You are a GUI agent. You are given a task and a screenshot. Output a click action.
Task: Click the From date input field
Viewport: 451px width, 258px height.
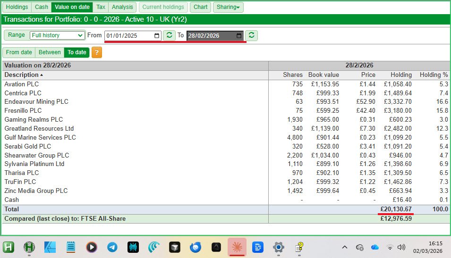click(128, 36)
